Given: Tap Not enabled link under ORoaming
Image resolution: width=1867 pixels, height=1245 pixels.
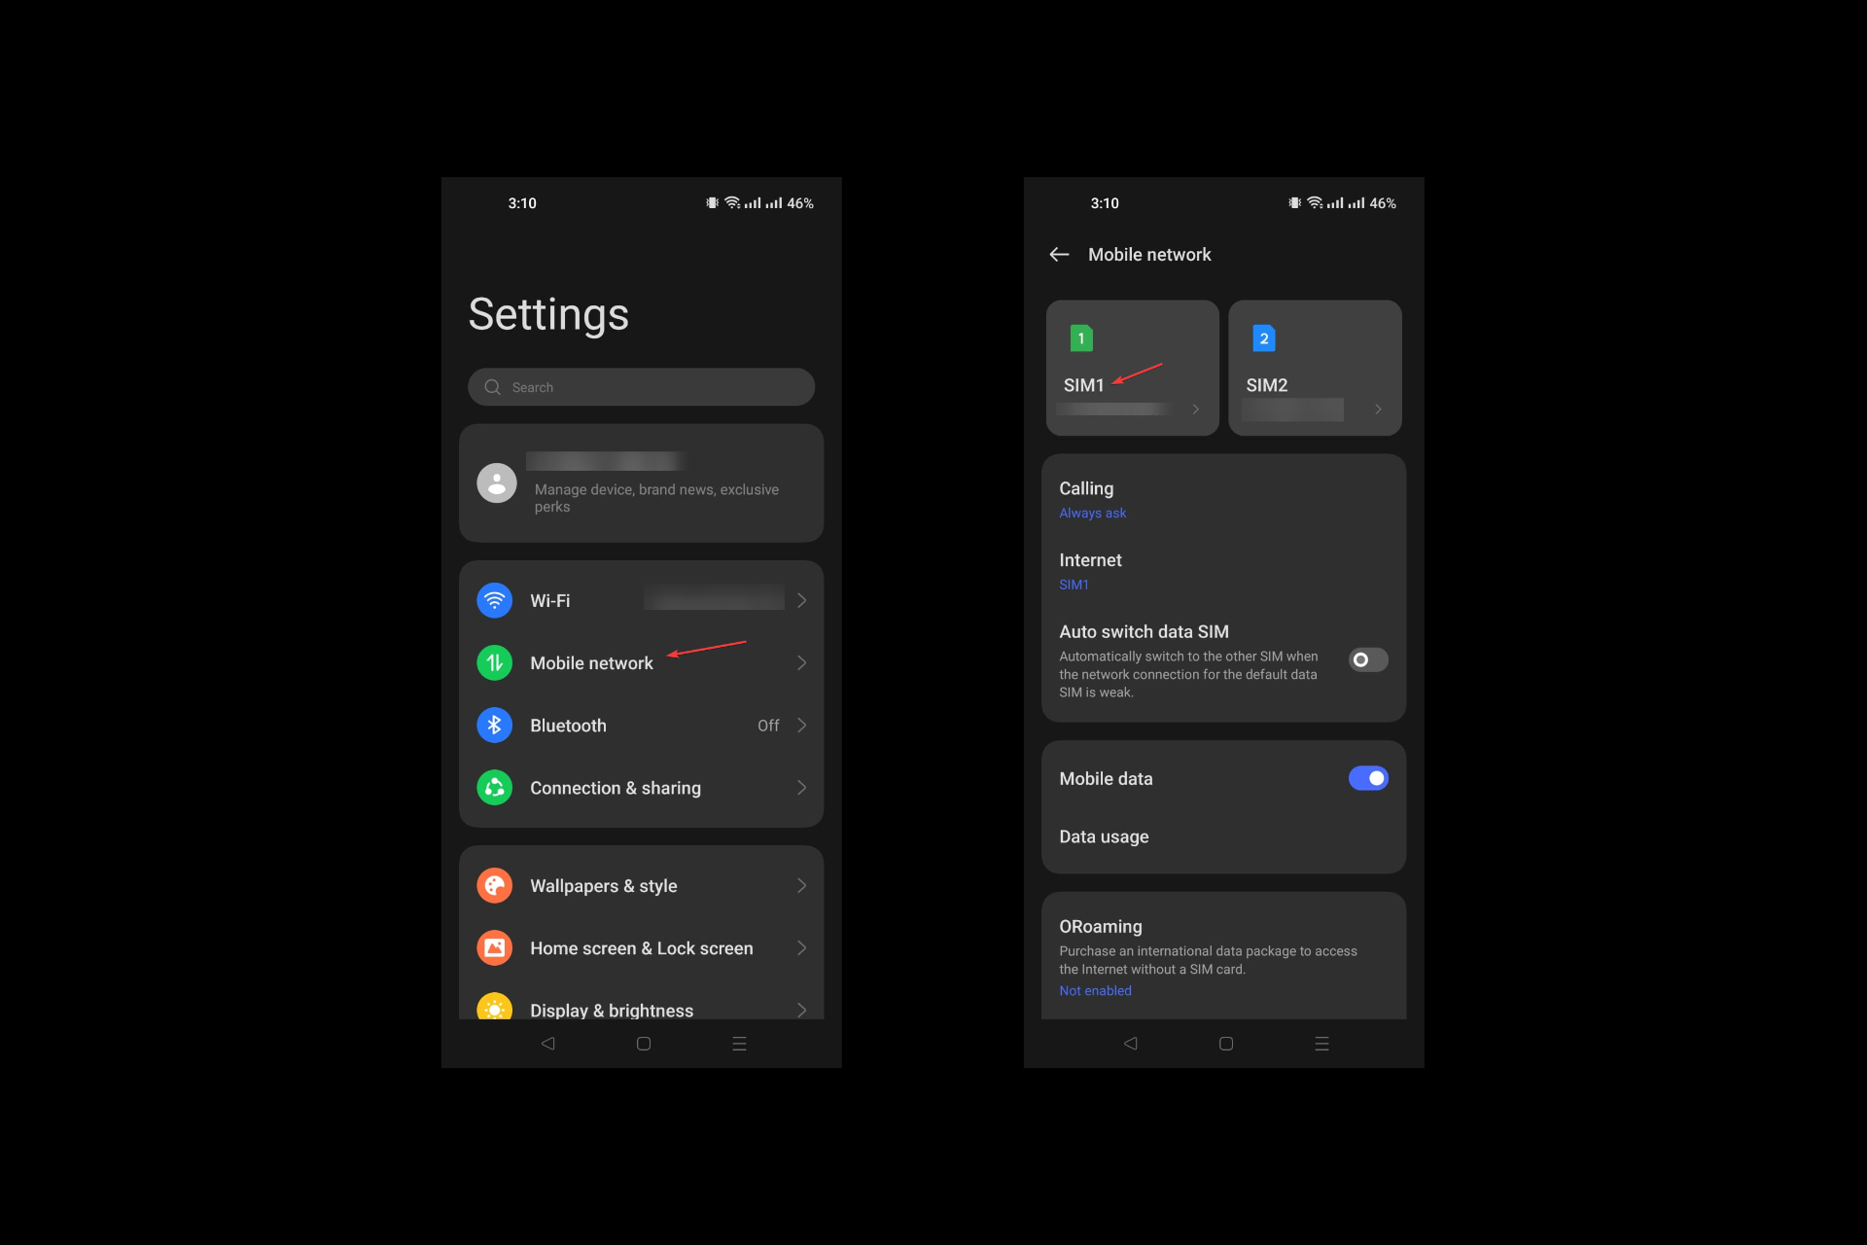Looking at the screenshot, I should (x=1096, y=989).
